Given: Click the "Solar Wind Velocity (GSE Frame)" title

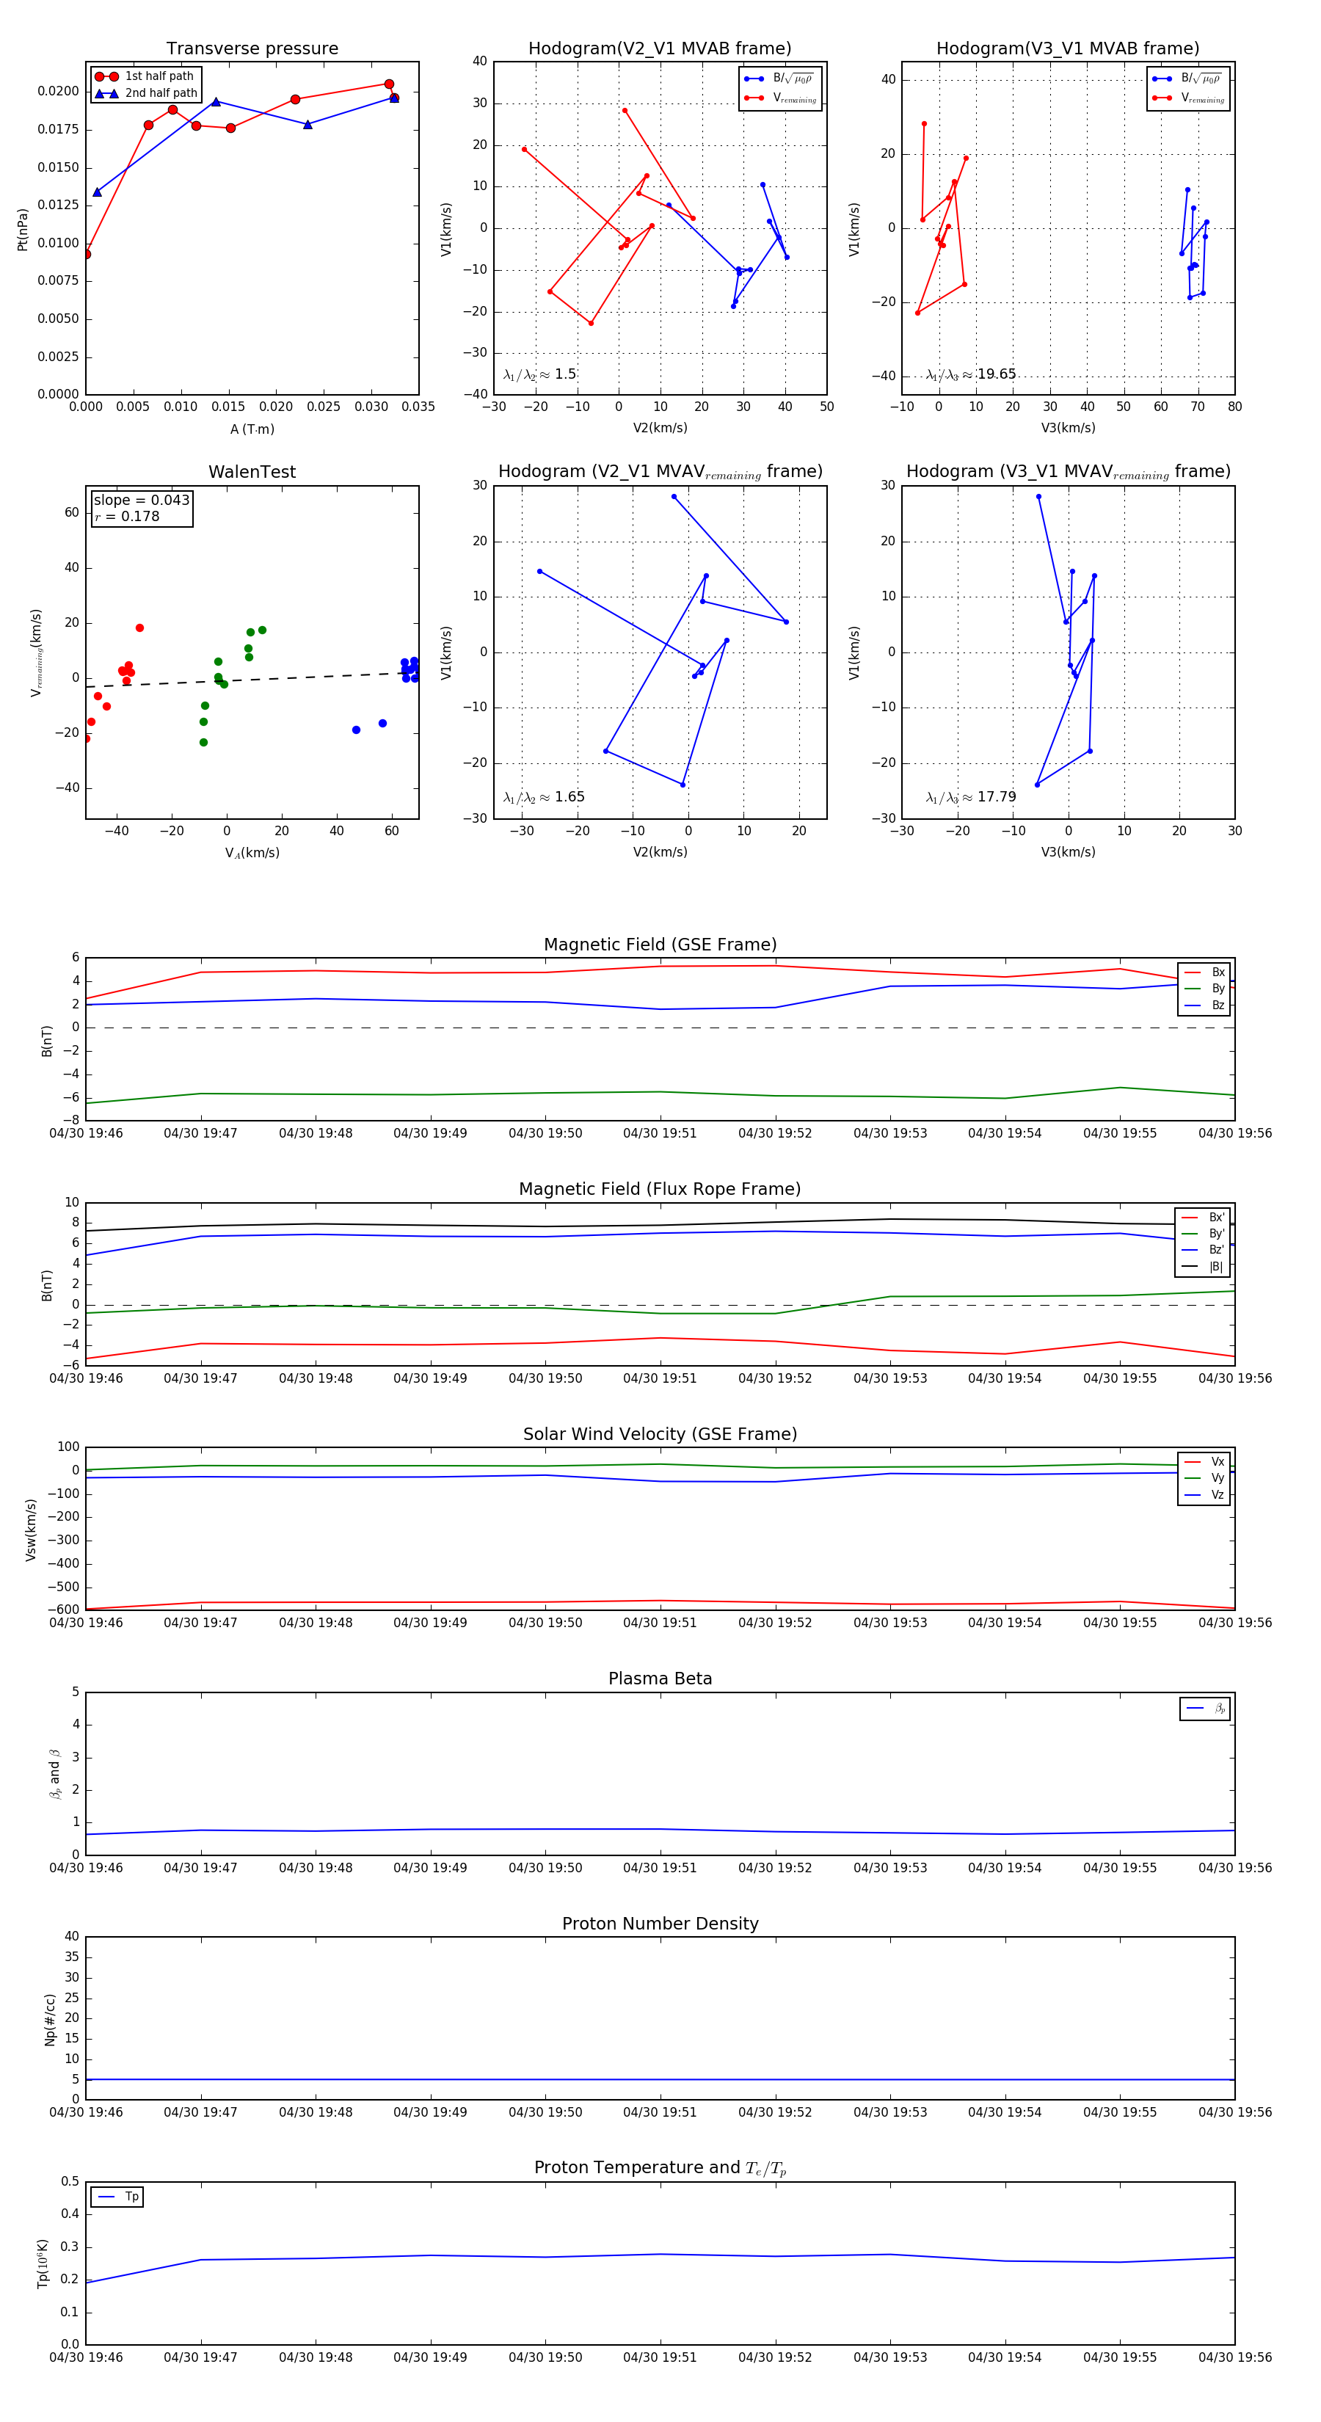Looking at the screenshot, I should point(660,1434).
